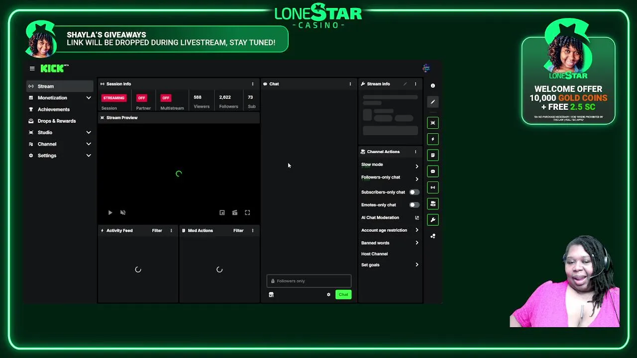Open AI Chat Moderation external link
637x358 pixels.
pyautogui.click(x=417, y=218)
